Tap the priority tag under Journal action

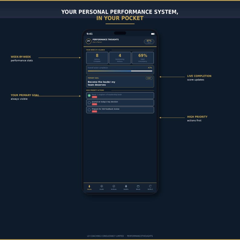point(94,104)
